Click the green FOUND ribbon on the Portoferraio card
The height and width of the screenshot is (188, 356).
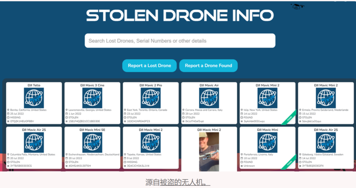(289, 162)
